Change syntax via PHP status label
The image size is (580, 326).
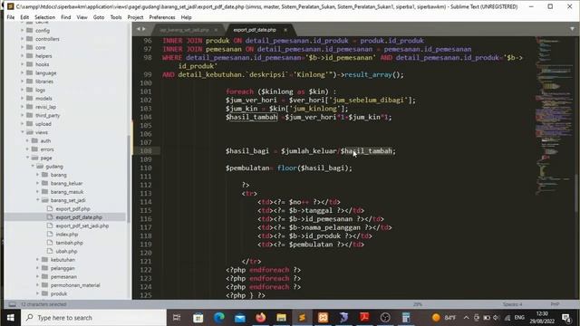555,304
